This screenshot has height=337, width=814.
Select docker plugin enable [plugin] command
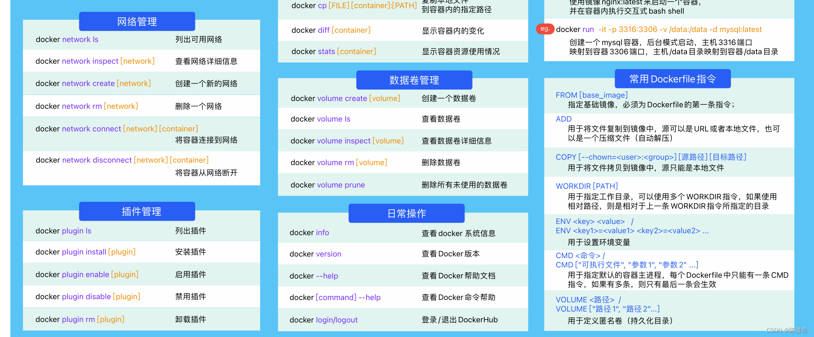click(87, 275)
